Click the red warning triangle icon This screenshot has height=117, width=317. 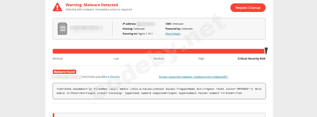57,7
